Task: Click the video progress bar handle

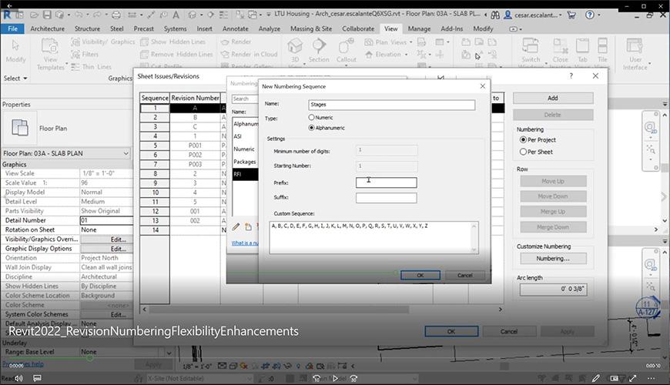Action: click(90, 358)
